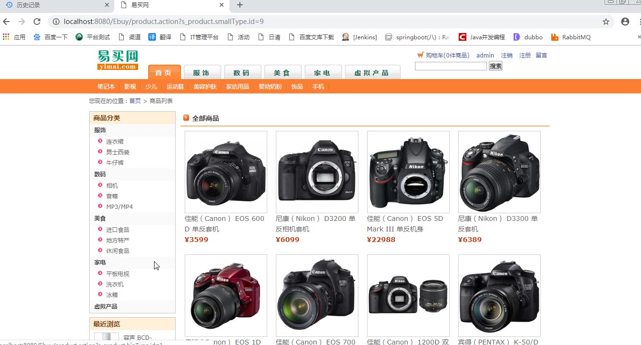Click the site info icon in address bar
Image resolution: width=641 pixels, height=345 pixels.
56,22
